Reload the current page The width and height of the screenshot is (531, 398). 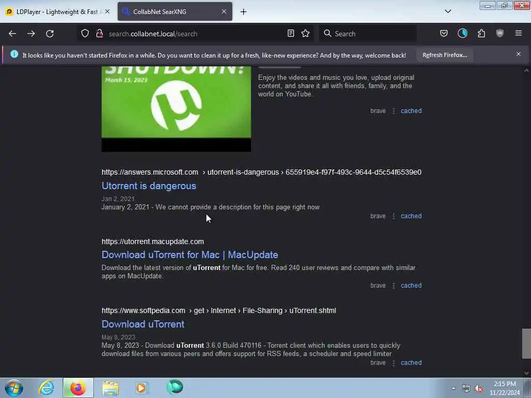click(x=50, y=34)
